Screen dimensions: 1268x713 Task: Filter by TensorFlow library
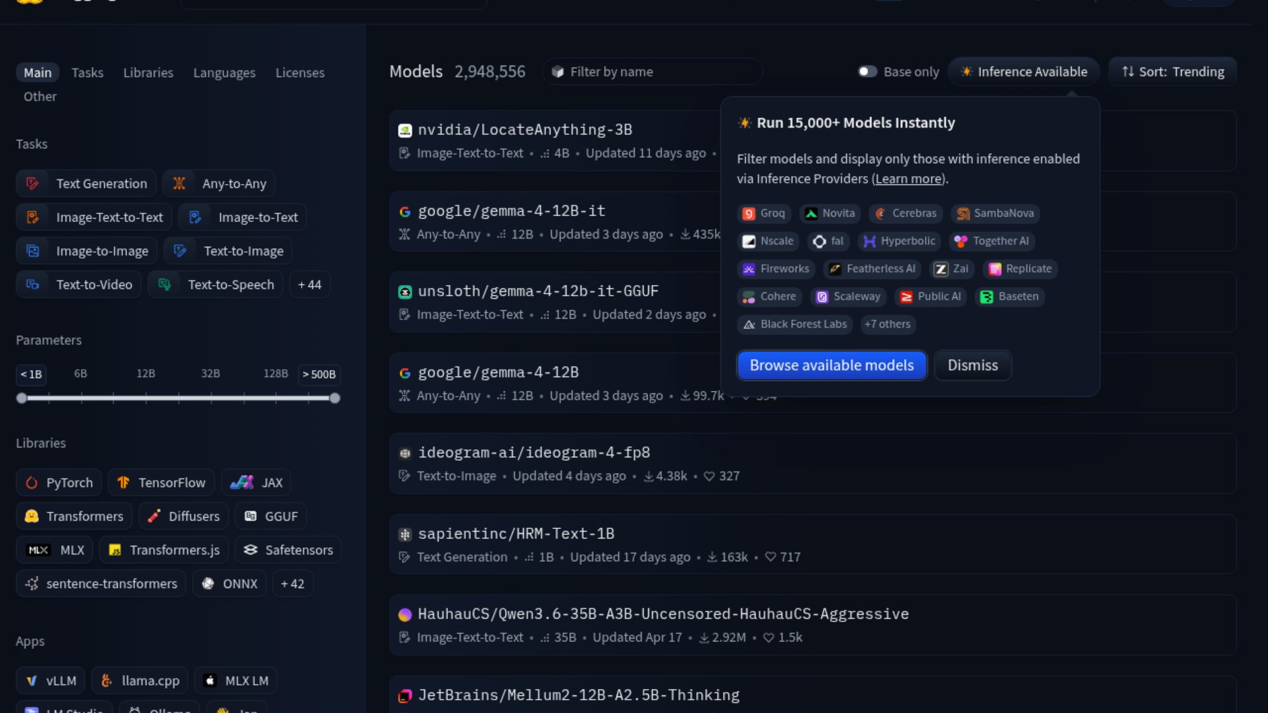pyautogui.click(x=161, y=483)
